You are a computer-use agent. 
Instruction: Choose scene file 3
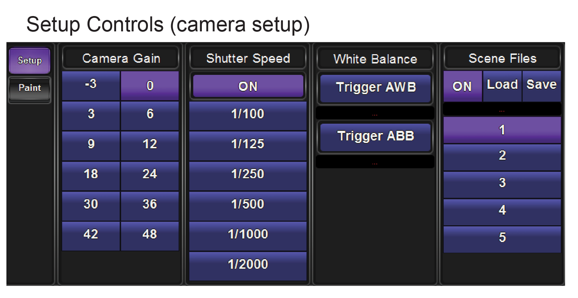coord(502,183)
